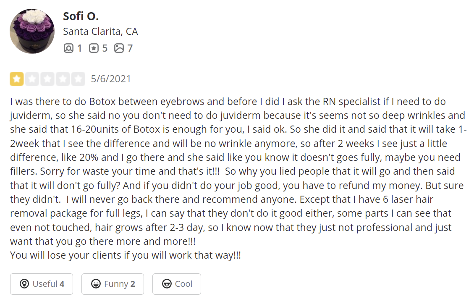Click the second gray rating star
The height and width of the screenshot is (304, 474).
(x=32, y=79)
